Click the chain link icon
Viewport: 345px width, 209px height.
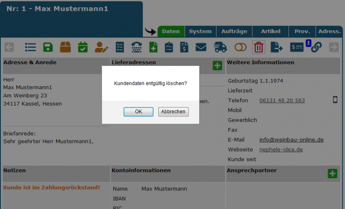click(x=317, y=47)
